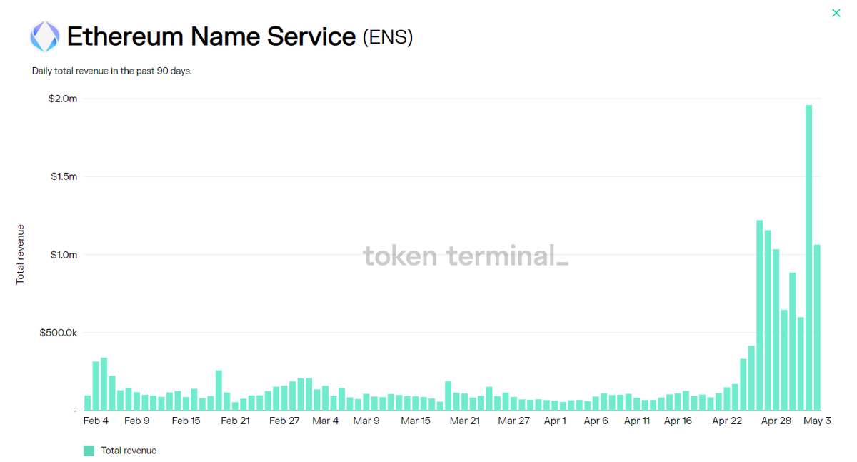Click the $1.0m y-axis label
Screen dimensions: 857x462
pos(64,255)
